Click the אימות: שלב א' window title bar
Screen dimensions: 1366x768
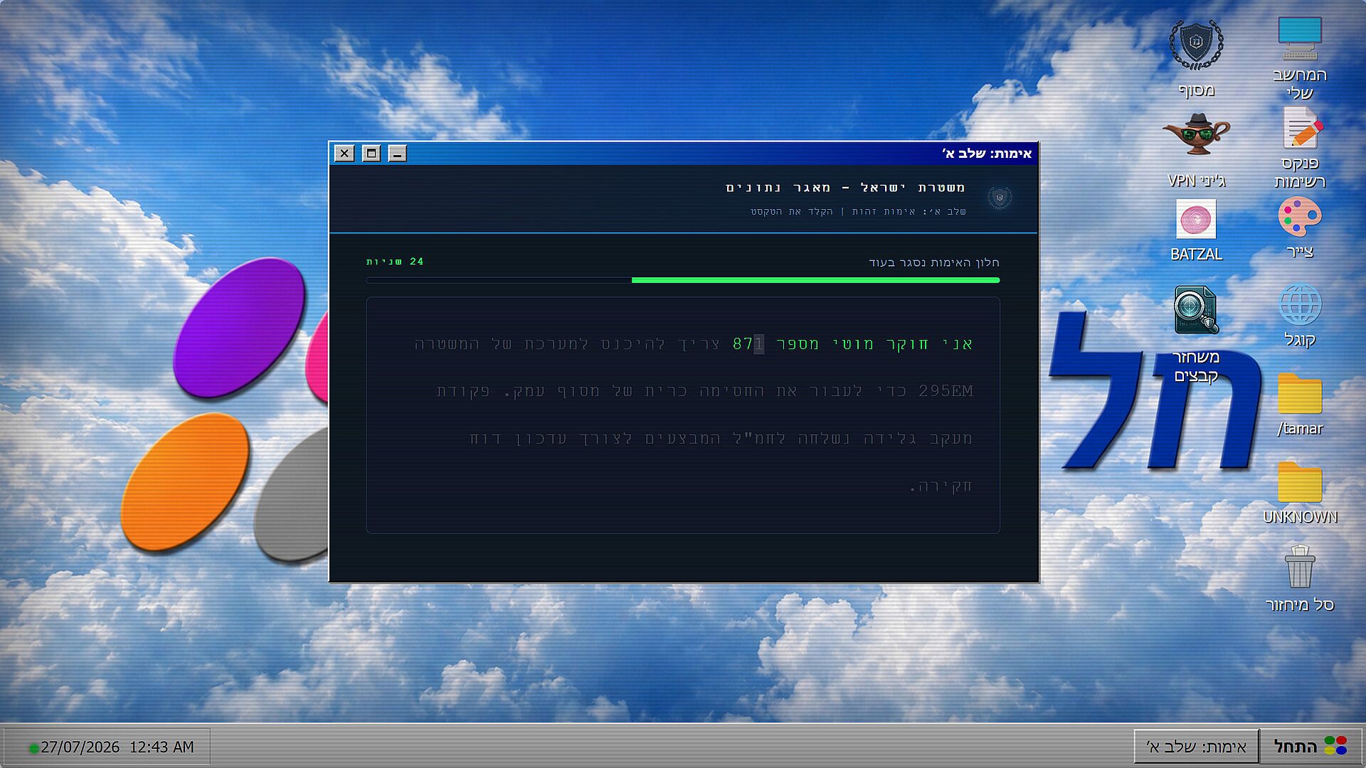tap(683, 153)
